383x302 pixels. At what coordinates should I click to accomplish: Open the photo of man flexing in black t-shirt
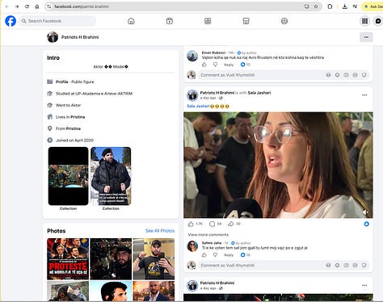154,259
